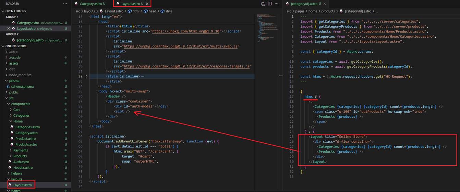Collapse the ONLINE-STORE project section
Image resolution: width=460 pixels, height=192 pixels.
click(16, 46)
